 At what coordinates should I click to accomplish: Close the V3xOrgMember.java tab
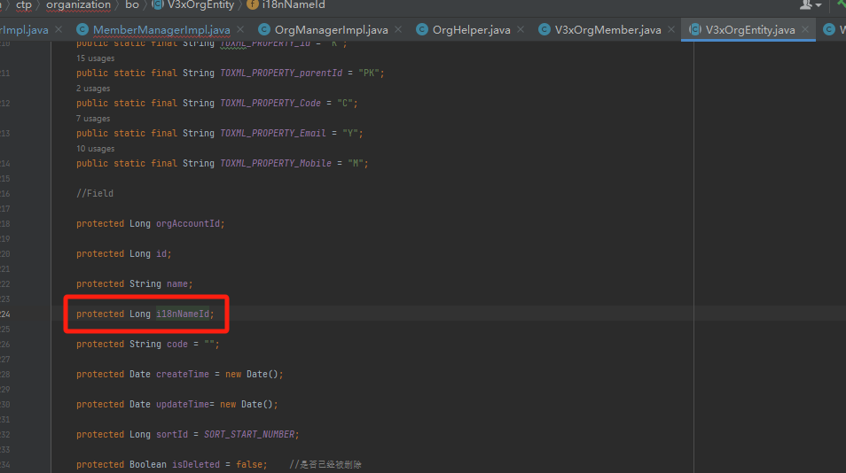click(x=671, y=29)
